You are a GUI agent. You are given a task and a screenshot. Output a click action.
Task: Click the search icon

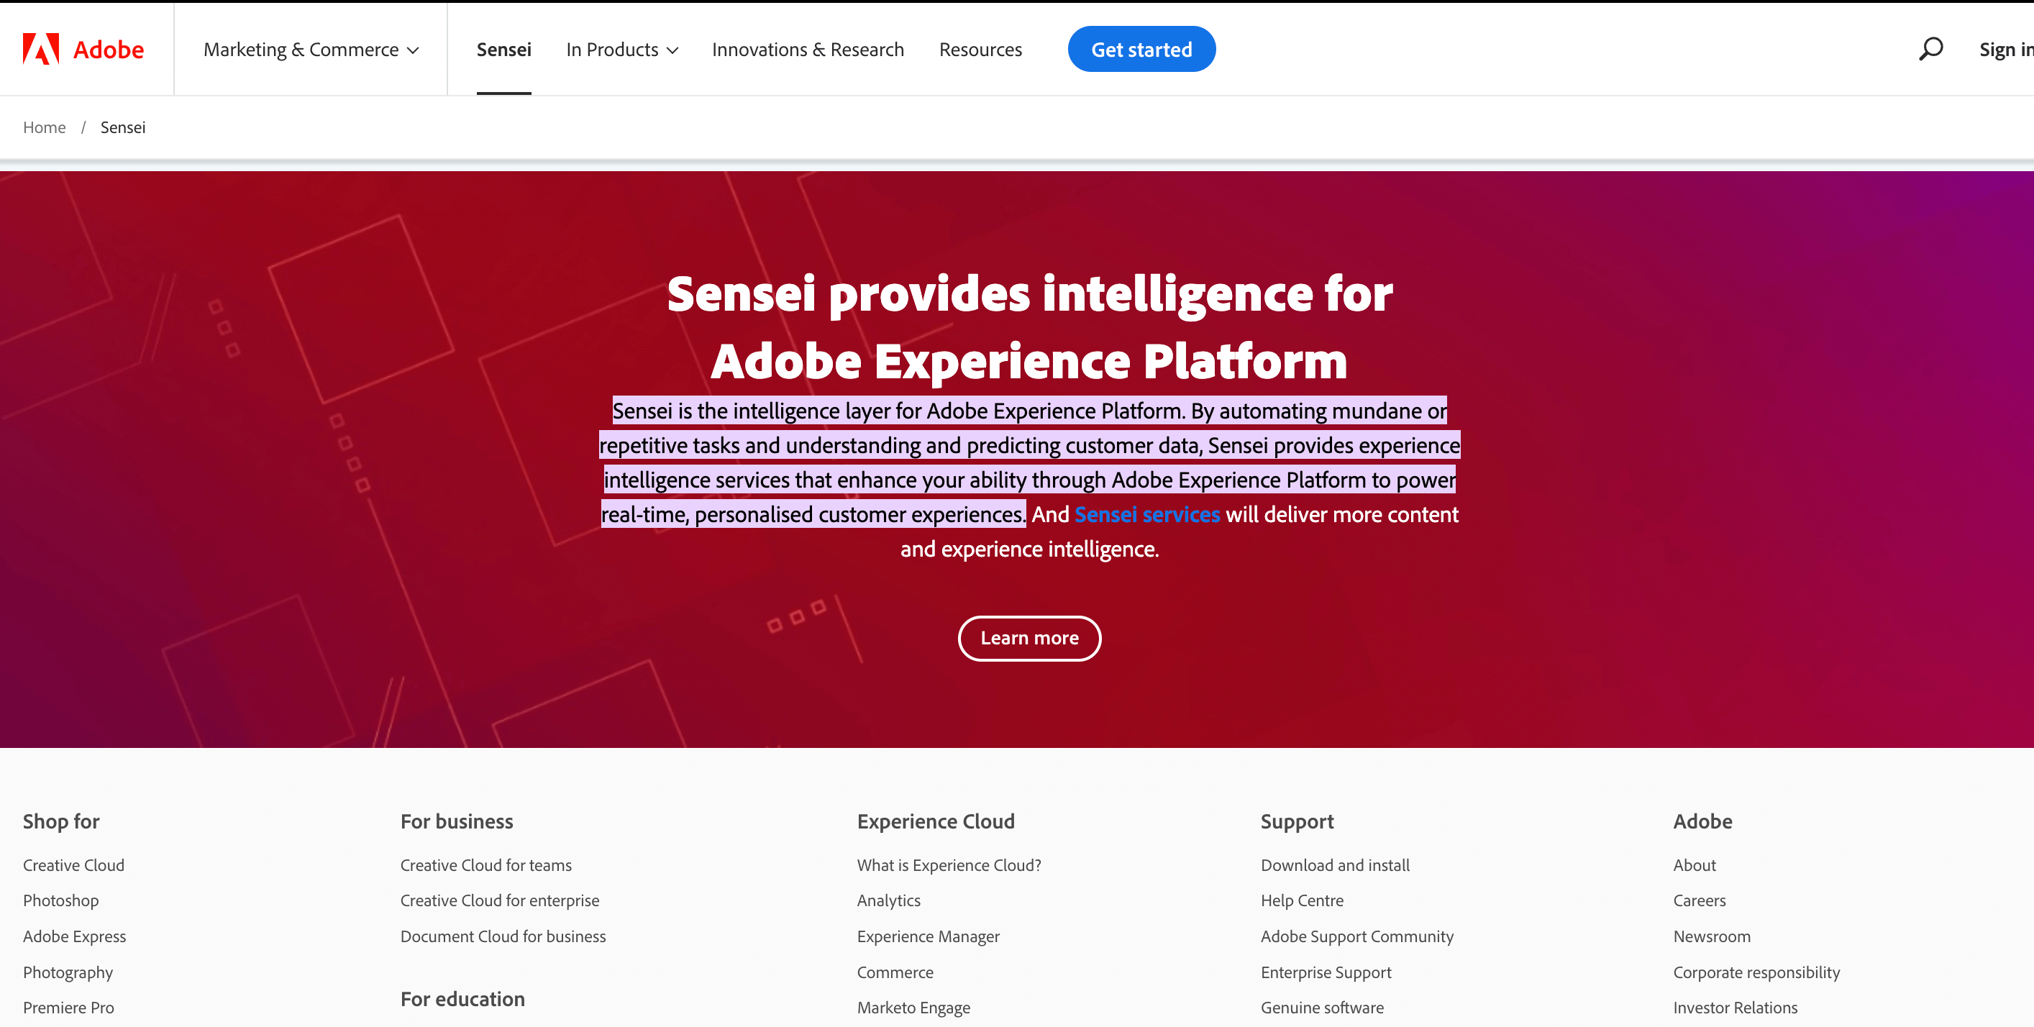pyautogui.click(x=1930, y=50)
